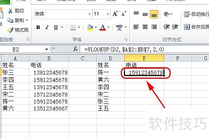The width and height of the screenshot is (209, 139).
Task: Select 王五 in column A
Action: click(15, 87)
